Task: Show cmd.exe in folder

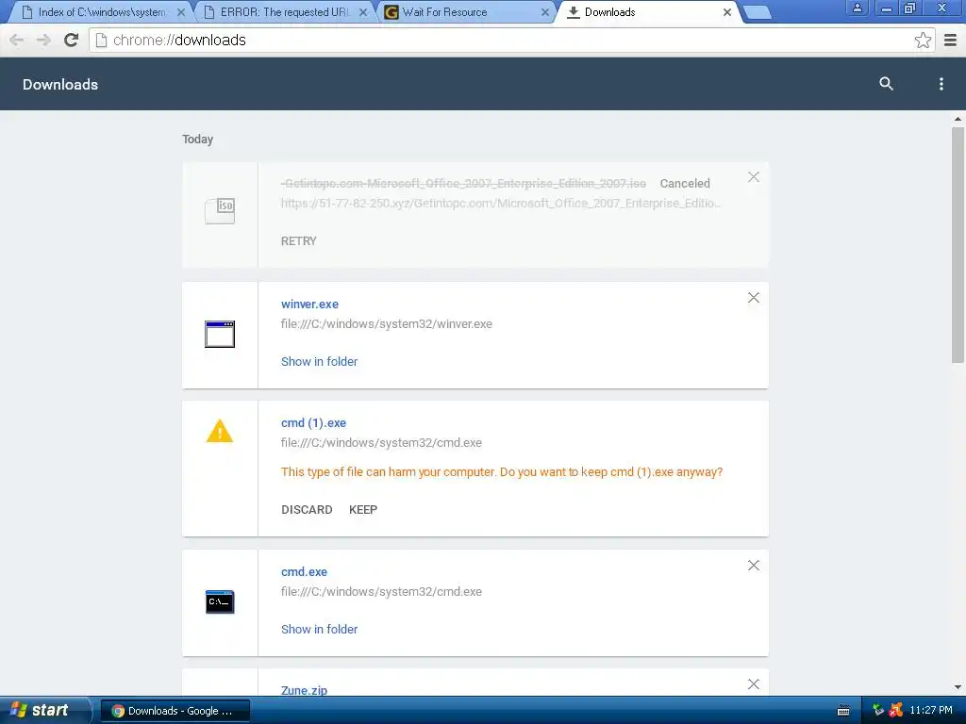Action: pyautogui.click(x=319, y=629)
